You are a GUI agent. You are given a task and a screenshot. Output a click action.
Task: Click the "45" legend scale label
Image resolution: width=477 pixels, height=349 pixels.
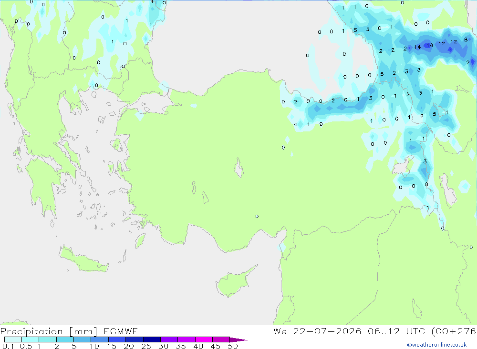[216, 346]
